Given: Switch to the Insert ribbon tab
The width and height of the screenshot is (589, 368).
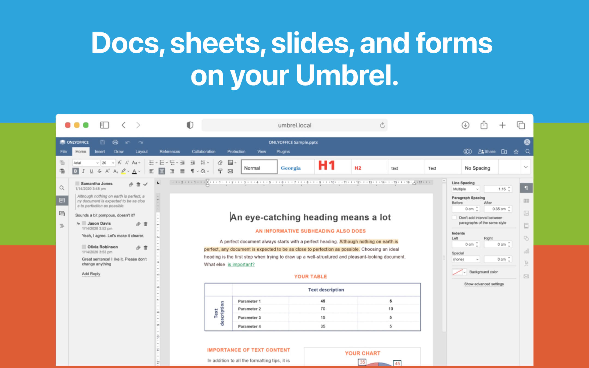Looking at the screenshot, I should click(100, 152).
